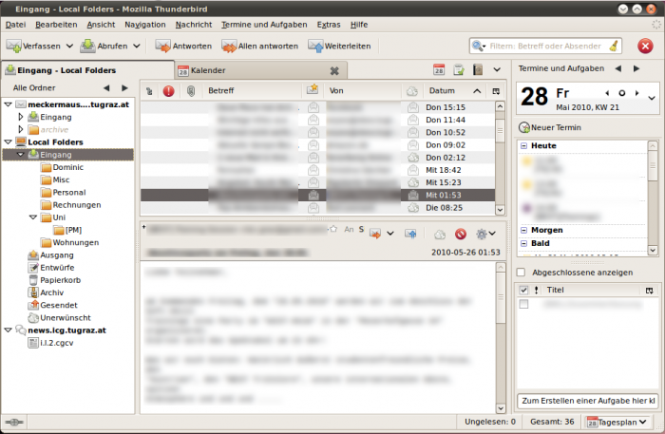This screenshot has width=665, height=434.
Task: Select the i.l.2.cgcv newsgroup
Action: (x=50, y=343)
